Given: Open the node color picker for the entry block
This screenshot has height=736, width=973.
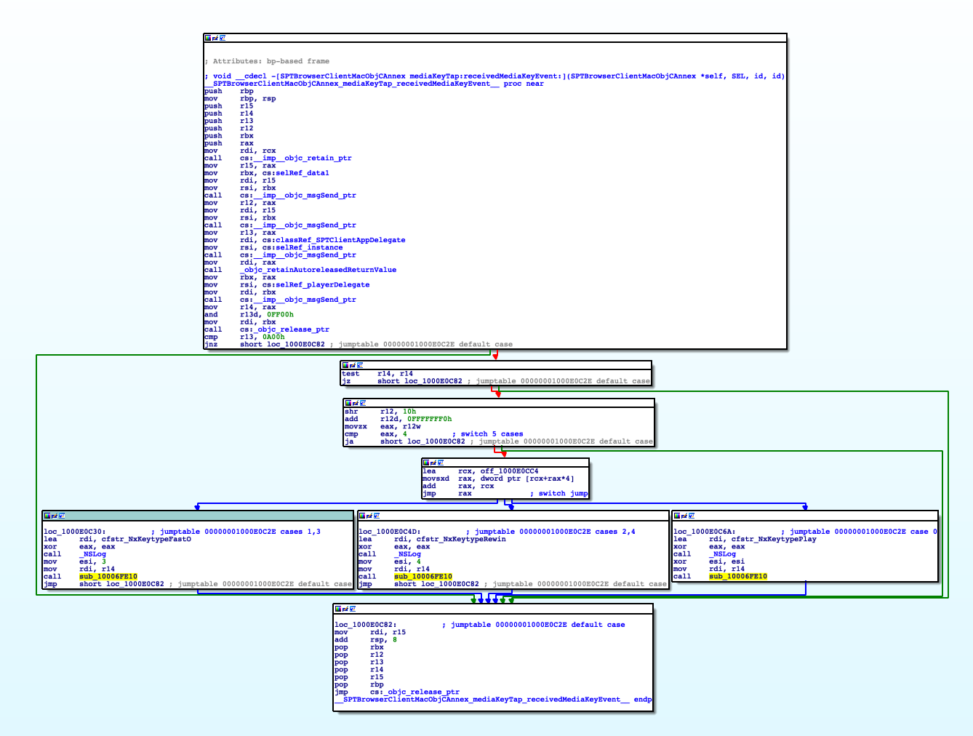Looking at the screenshot, I should [x=209, y=38].
